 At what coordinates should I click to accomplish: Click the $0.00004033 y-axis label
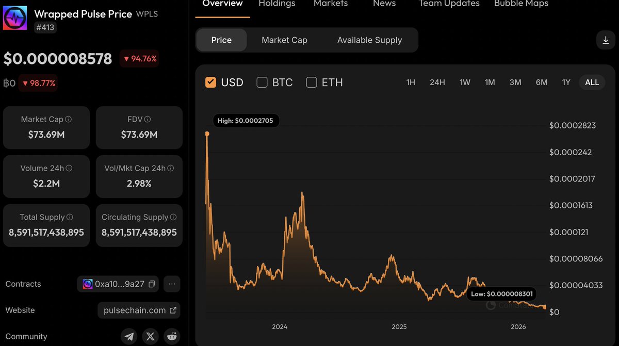(576, 285)
